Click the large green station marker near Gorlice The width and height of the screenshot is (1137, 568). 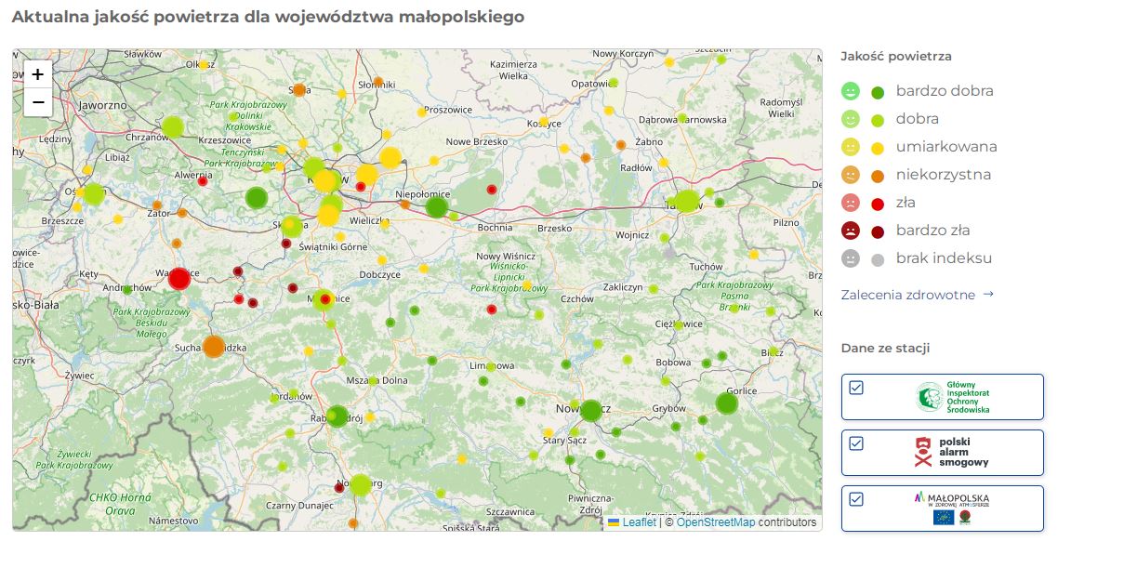(x=726, y=403)
